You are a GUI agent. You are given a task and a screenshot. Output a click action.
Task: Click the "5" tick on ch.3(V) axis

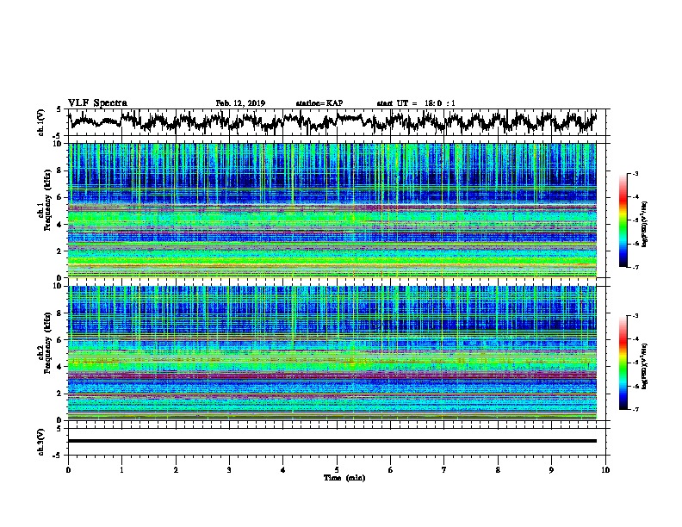coord(59,429)
